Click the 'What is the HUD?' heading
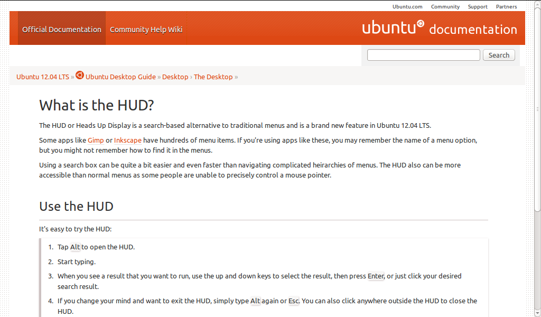The width and height of the screenshot is (541, 317). pos(97,105)
